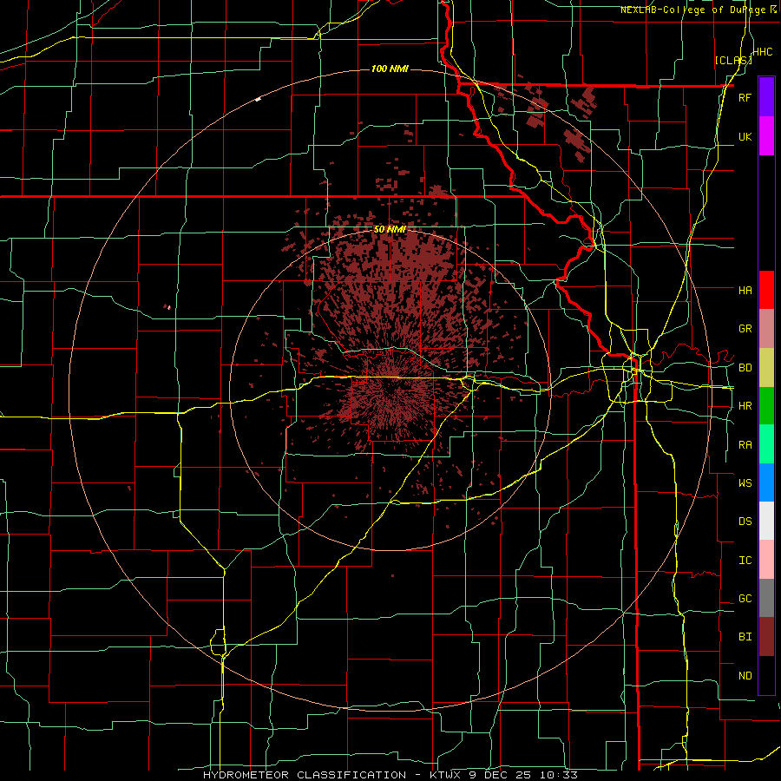The image size is (781, 781).
Task: Click the UK legend label
Action: click(x=745, y=136)
